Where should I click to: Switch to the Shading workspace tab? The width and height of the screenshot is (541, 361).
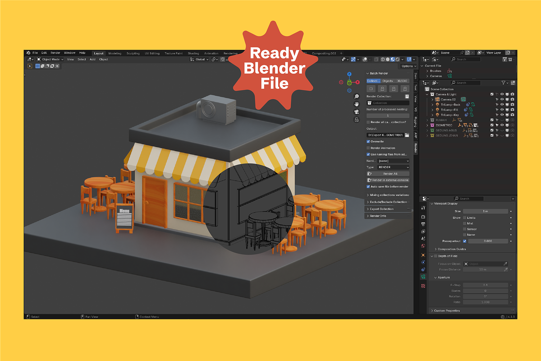point(193,53)
